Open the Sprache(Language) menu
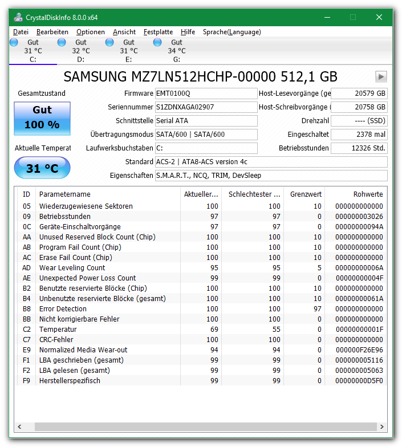This screenshot has height=447, width=402. pyautogui.click(x=232, y=32)
